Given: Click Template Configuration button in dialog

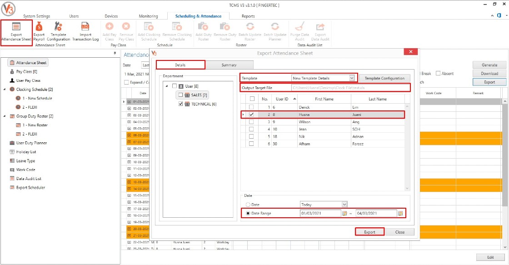Looking at the screenshot, I should pyautogui.click(x=384, y=78).
